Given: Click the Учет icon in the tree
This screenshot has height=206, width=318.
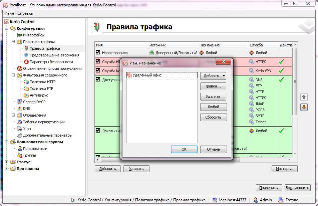Looking at the screenshot, I should [x=20, y=129].
